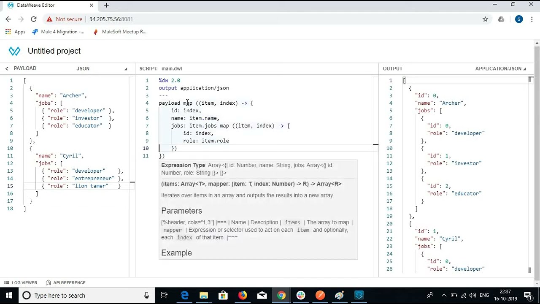Open the People icon in system tray
The image size is (540, 304).
point(430,296)
